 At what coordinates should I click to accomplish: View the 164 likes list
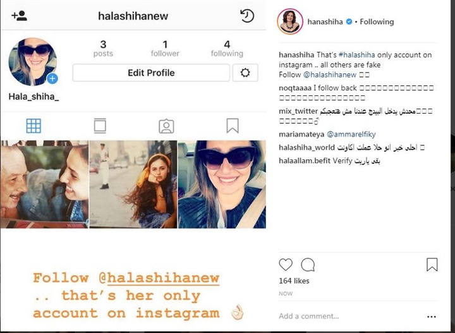coord(294,281)
